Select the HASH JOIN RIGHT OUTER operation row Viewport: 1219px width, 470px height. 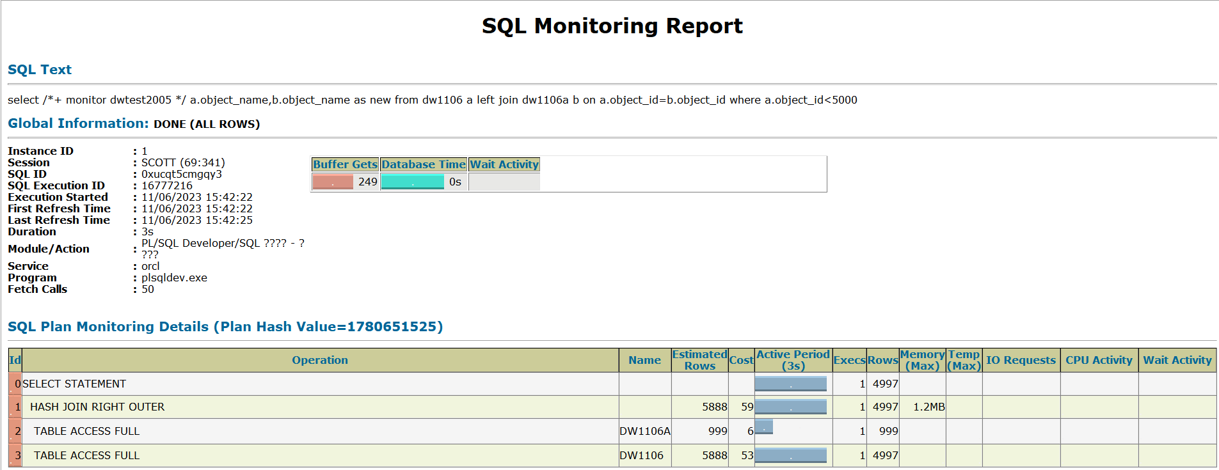(97, 407)
